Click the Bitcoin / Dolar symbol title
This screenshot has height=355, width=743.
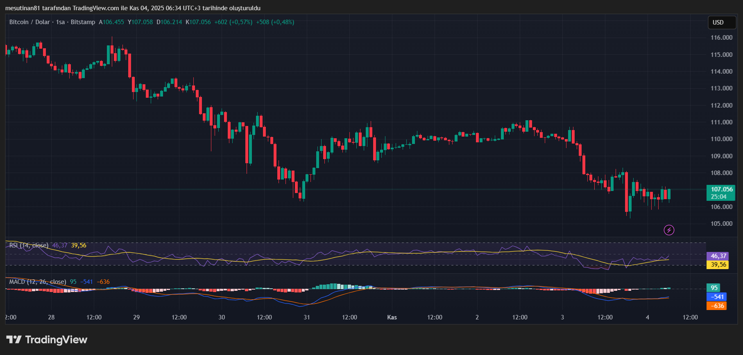tap(29, 22)
